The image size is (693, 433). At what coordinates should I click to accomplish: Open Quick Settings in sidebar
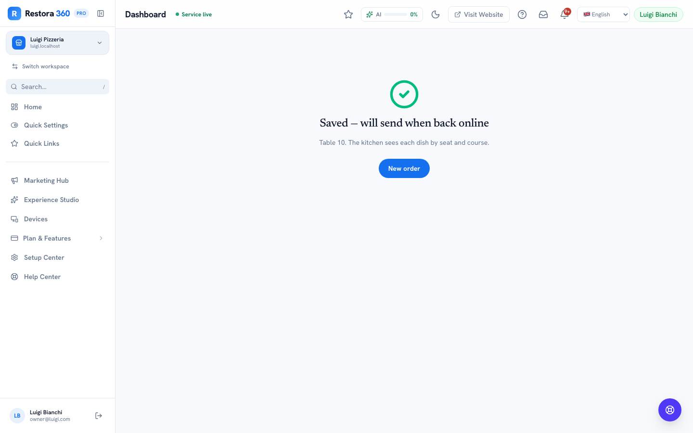pyautogui.click(x=57, y=125)
